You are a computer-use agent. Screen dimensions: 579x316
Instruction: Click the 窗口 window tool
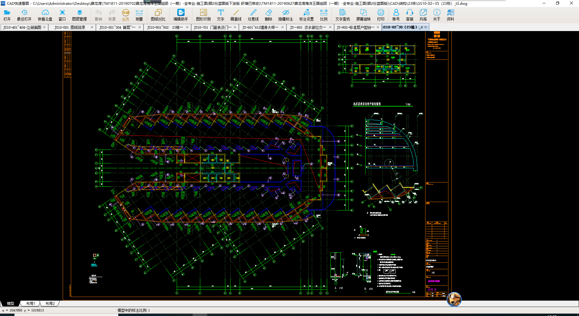tap(62, 15)
